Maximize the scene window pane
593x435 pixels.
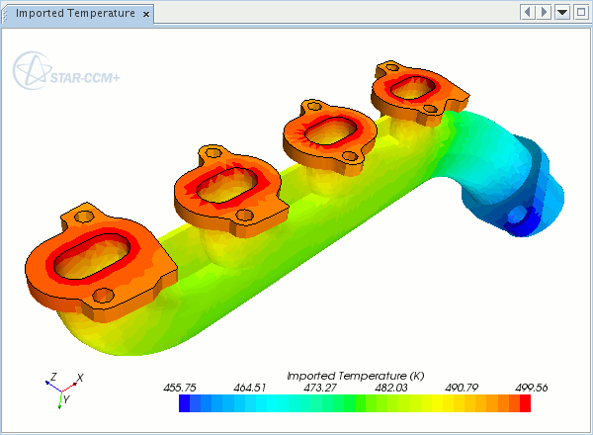click(x=580, y=13)
